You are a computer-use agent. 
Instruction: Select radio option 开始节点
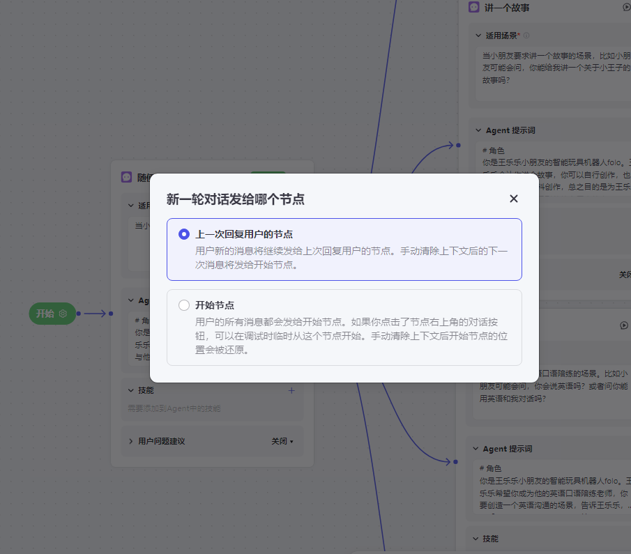184,305
